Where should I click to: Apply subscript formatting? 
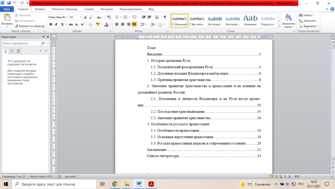point(77,24)
